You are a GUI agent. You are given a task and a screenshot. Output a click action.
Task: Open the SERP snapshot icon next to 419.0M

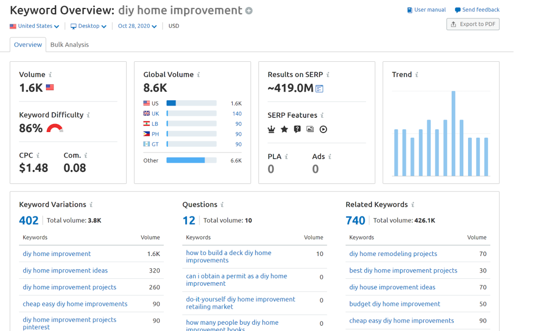319,89
